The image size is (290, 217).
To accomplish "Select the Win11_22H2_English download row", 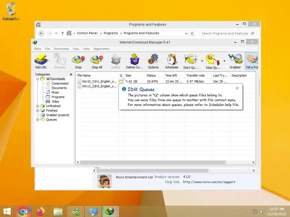I will point(97,86).
